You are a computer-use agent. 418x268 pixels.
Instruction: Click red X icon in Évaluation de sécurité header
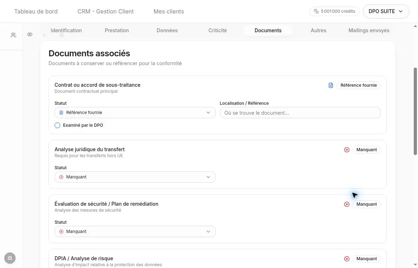(346, 204)
